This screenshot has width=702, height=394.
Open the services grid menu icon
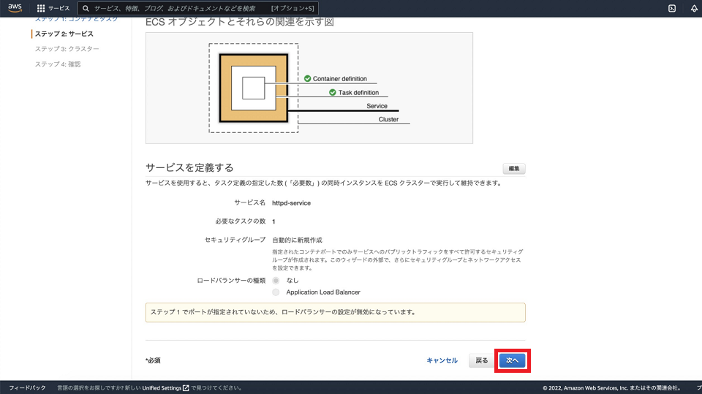41,8
